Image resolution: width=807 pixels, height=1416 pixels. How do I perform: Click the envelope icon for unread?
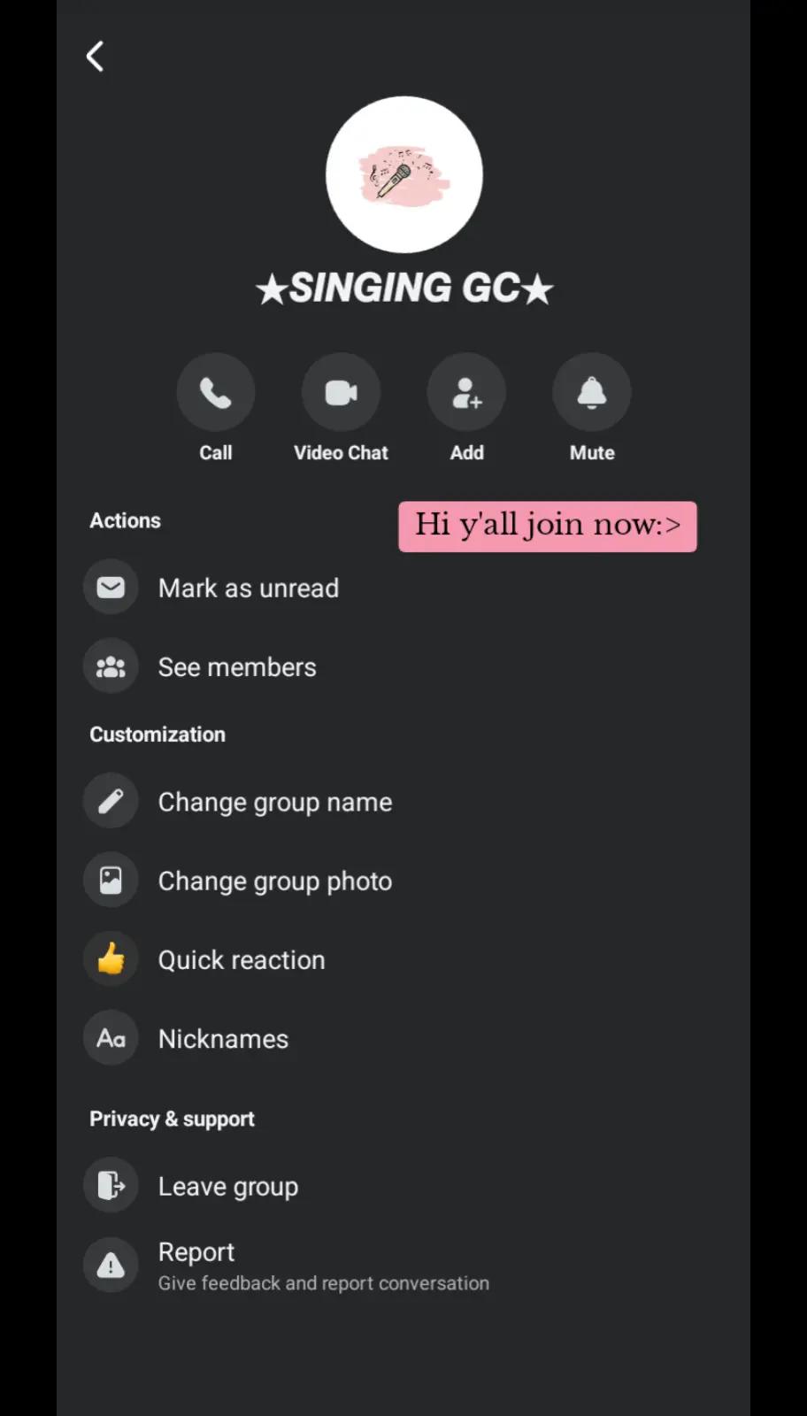click(x=111, y=588)
